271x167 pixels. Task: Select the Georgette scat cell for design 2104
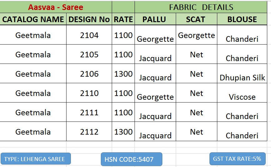point(196,35)
